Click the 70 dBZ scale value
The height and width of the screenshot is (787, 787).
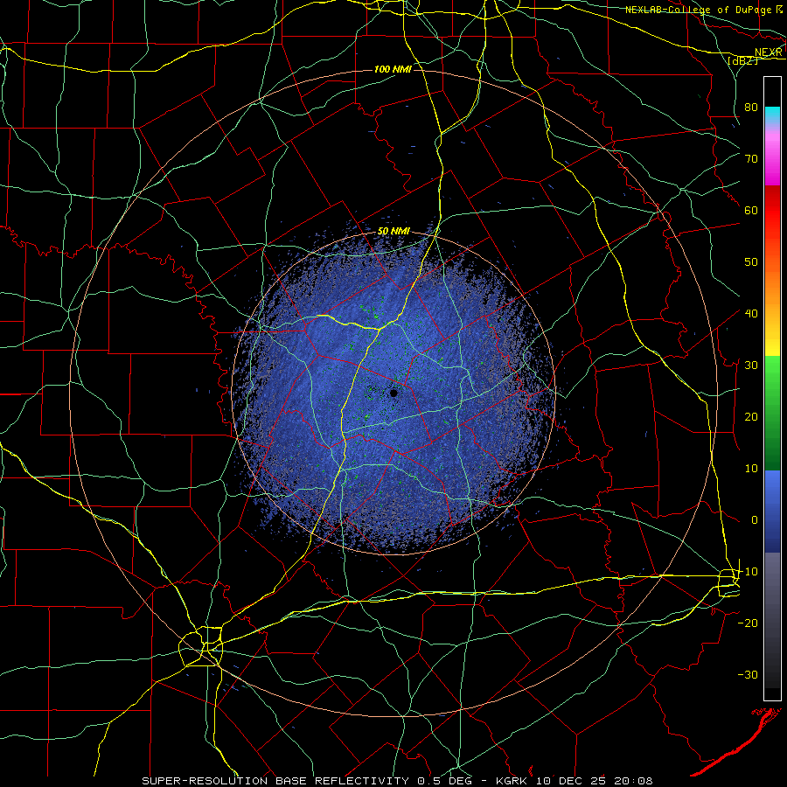[751, 158]
